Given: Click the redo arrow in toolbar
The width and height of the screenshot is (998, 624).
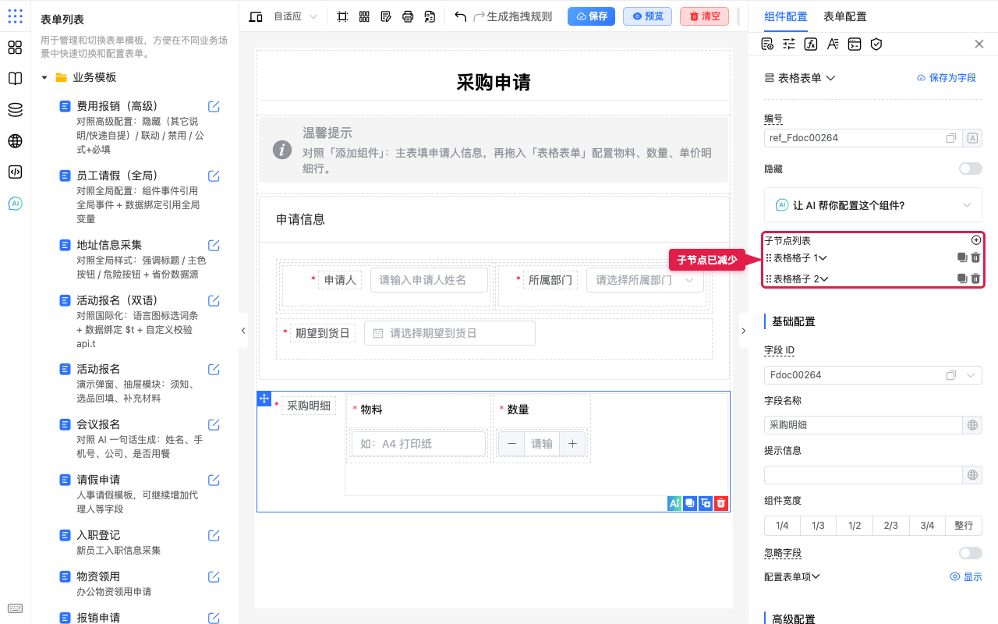Looking at the screenshot, I should [x=480, y=16].
